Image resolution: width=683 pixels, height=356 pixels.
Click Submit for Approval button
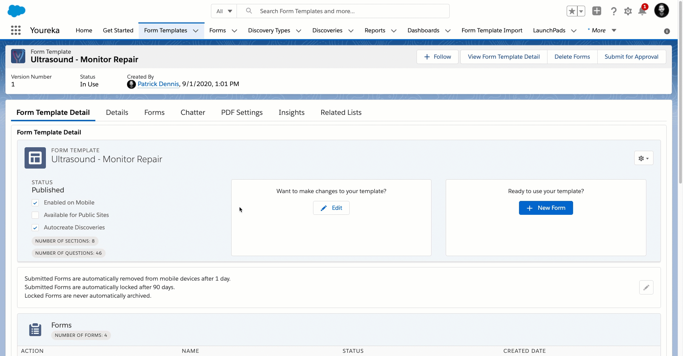click(x=631, y=57)
